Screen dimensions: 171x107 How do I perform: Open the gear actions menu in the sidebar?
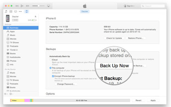coord(11,94)
